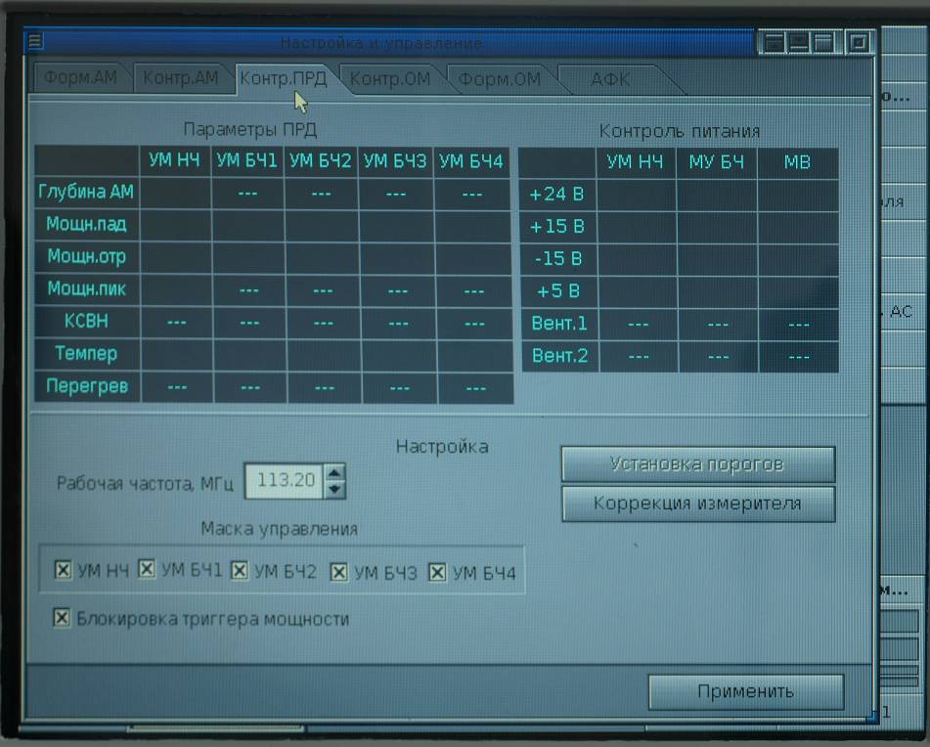Click the УМ БЧ2 column header
Viewport: 930px width, 747px height.
pyautogui.click(x=321, y=161)
